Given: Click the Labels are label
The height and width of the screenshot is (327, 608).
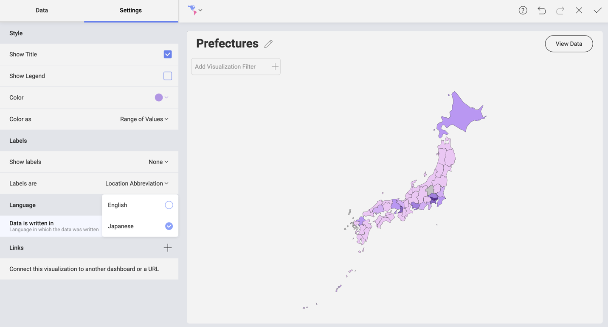Looking at the screenshot, I should pos(23,183).
